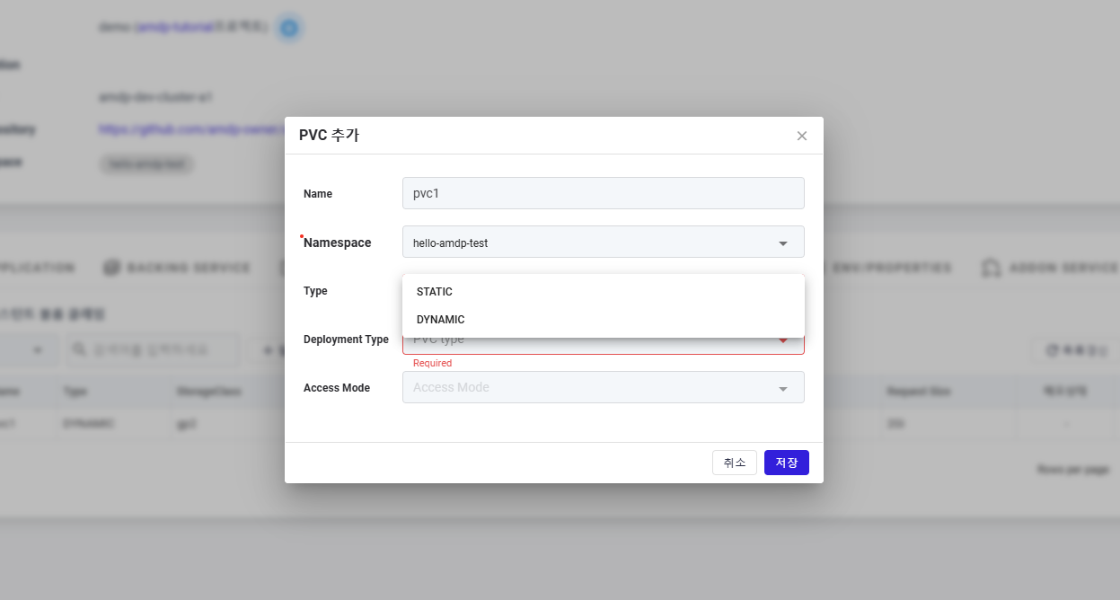The height and width of the screenshot is (600, 1120).
Task: Open the Deployment Type red dropdown arrow
Action: point(782,340)
